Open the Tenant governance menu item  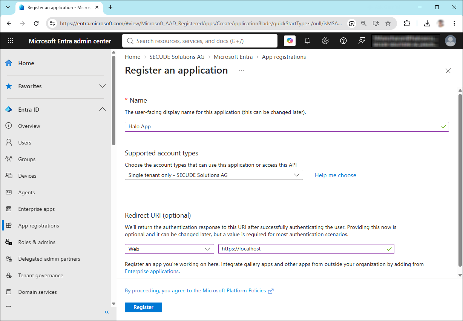(x=41, y=275)
